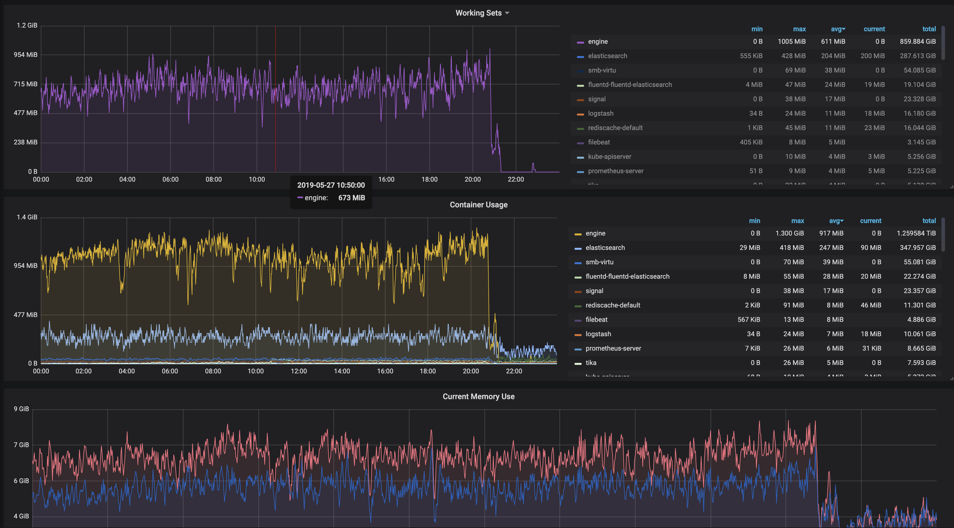Image resolution: width=954 pixels, height=528 pixels.
Task: Click engine color swatch in Working Sets legend
Action: point(580,42)
